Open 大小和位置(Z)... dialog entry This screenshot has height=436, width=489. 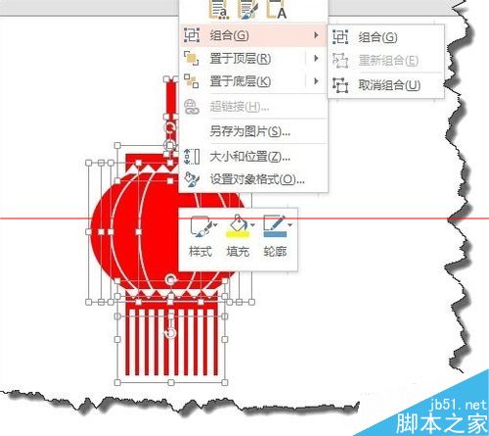(253, 157)
